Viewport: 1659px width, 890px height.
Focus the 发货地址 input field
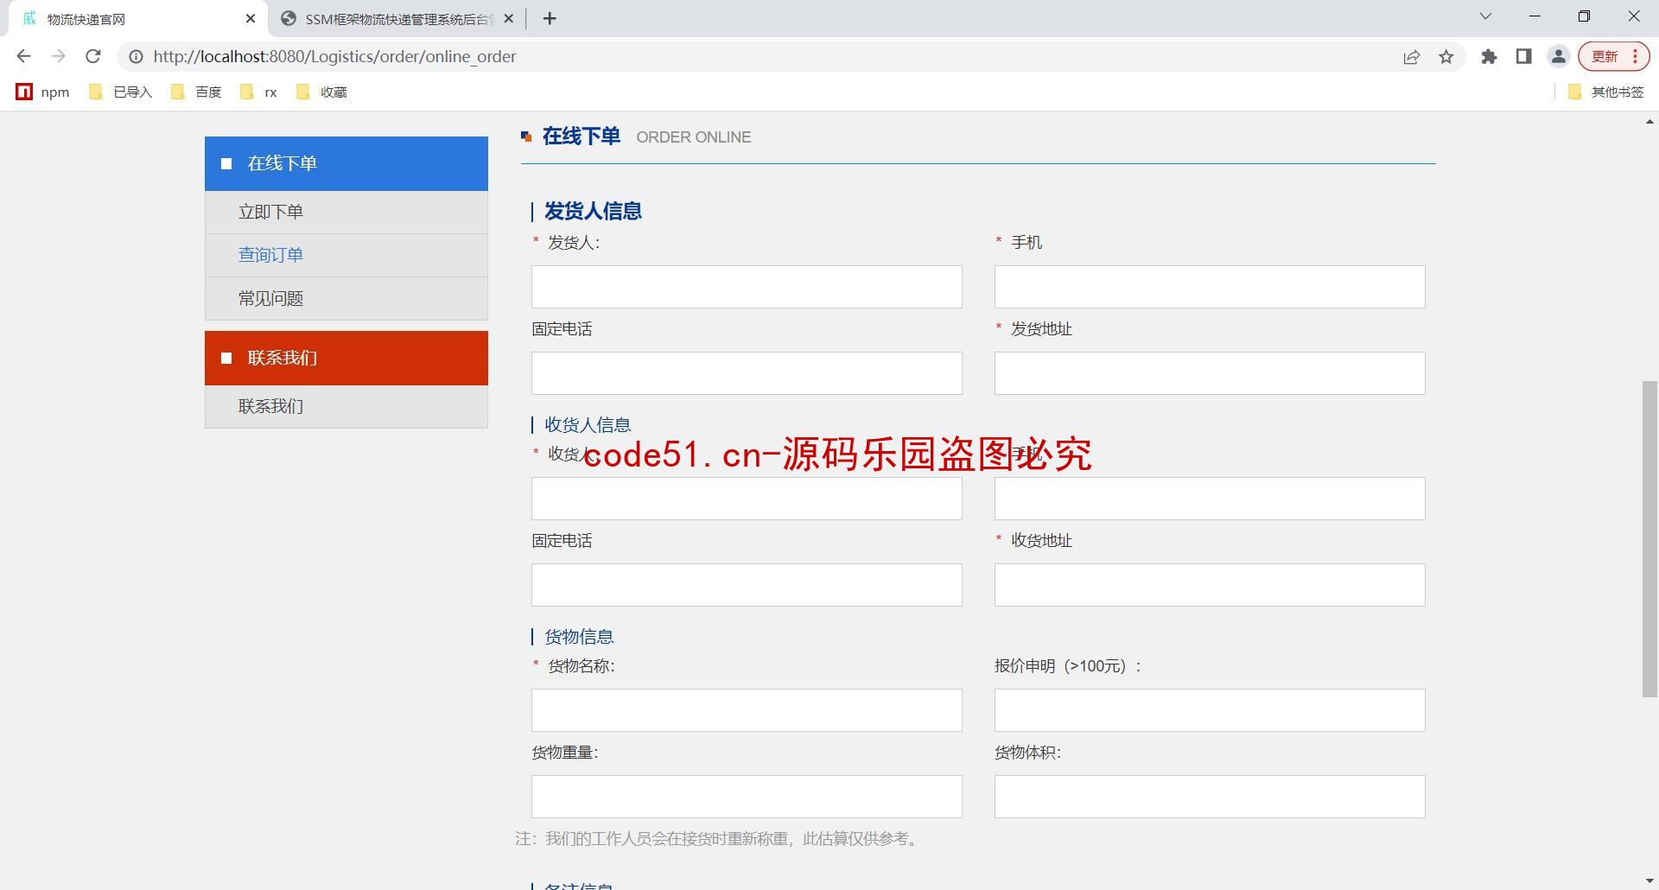pyautogui.click(x=1210, y=373)
